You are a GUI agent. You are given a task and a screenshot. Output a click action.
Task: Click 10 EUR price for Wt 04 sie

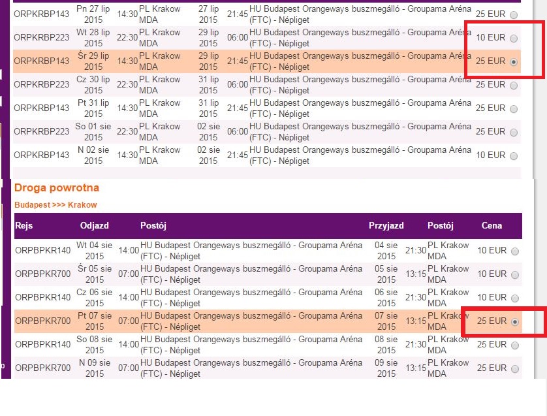click(x=492, y=250)
